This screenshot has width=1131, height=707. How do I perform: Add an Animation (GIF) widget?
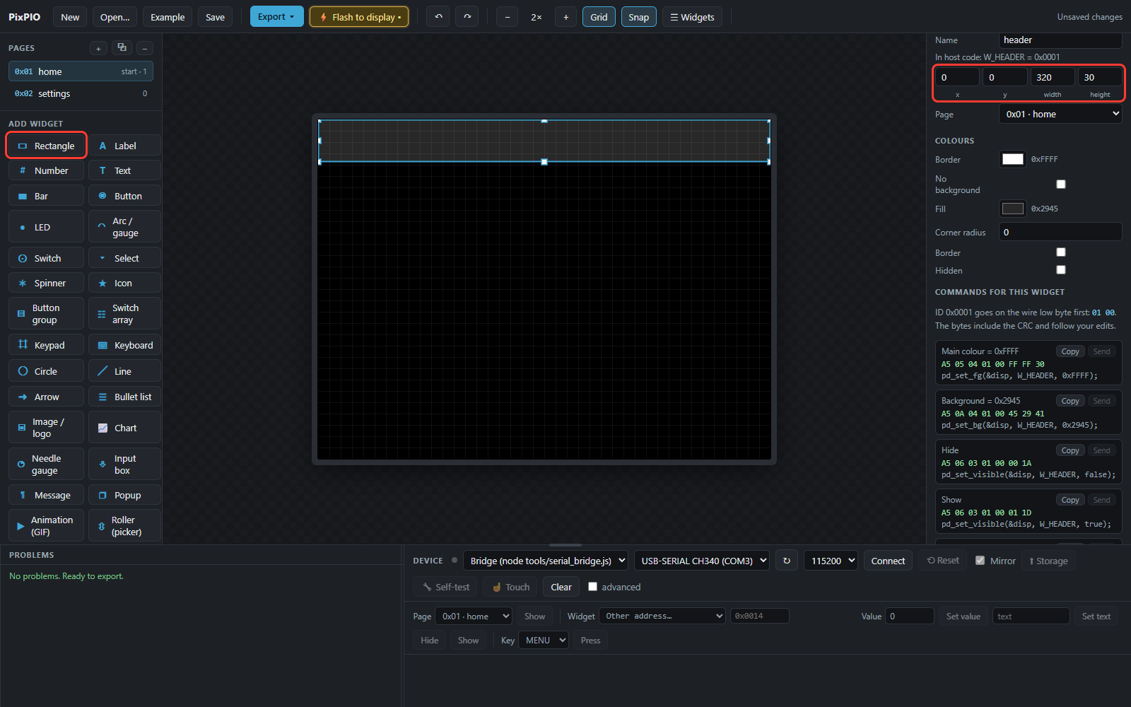tap(46, 525)
